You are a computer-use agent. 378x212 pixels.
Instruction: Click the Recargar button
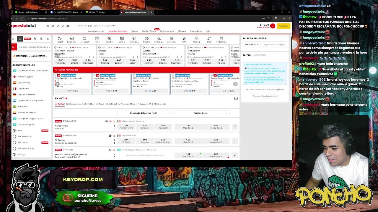pyautogui.click(x=283, y=26)
